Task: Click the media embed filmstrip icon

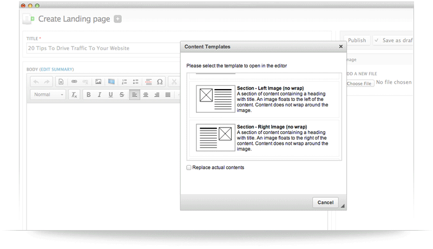Action: pos(111,82)
